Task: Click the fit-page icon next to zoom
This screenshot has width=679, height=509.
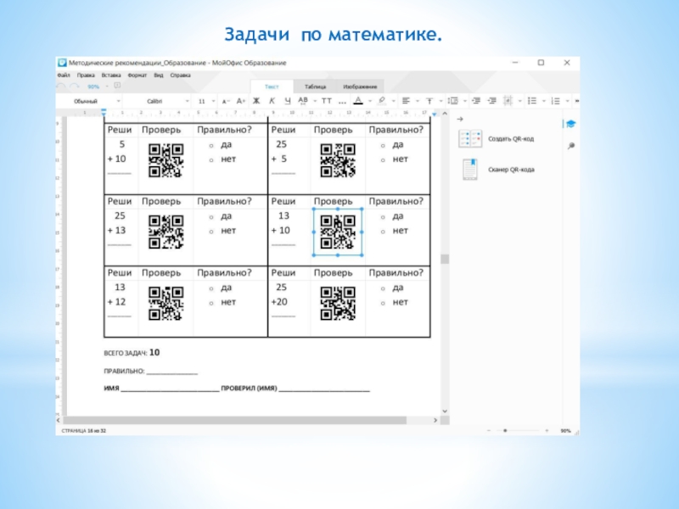Action: coord(117,86)
